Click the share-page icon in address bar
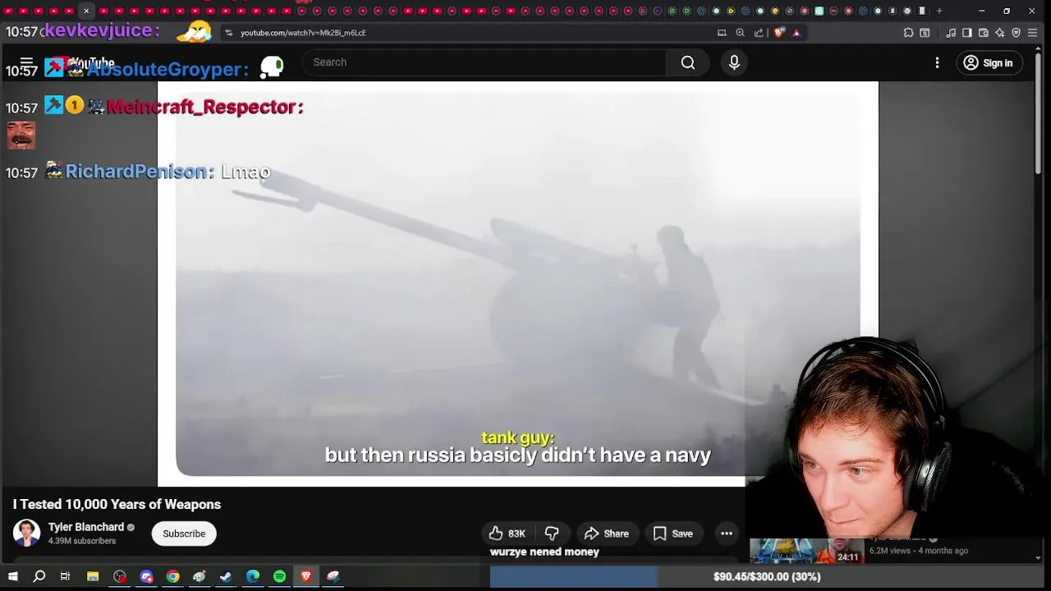The height and width of the screenshot is (591, 1051). 759,33
